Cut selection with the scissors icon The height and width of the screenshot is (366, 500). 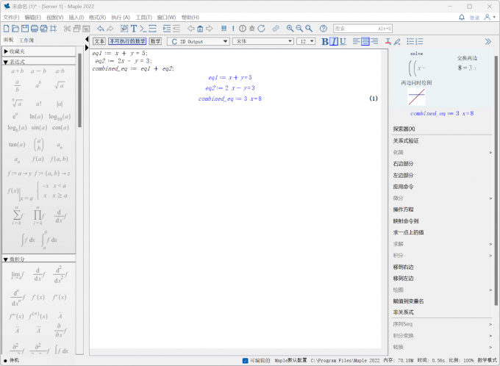[67, 29]
